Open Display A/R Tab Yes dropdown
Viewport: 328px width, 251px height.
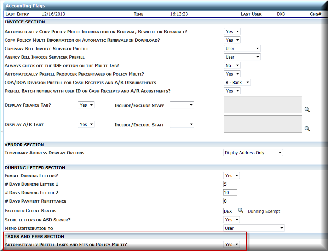coord(86,124)
